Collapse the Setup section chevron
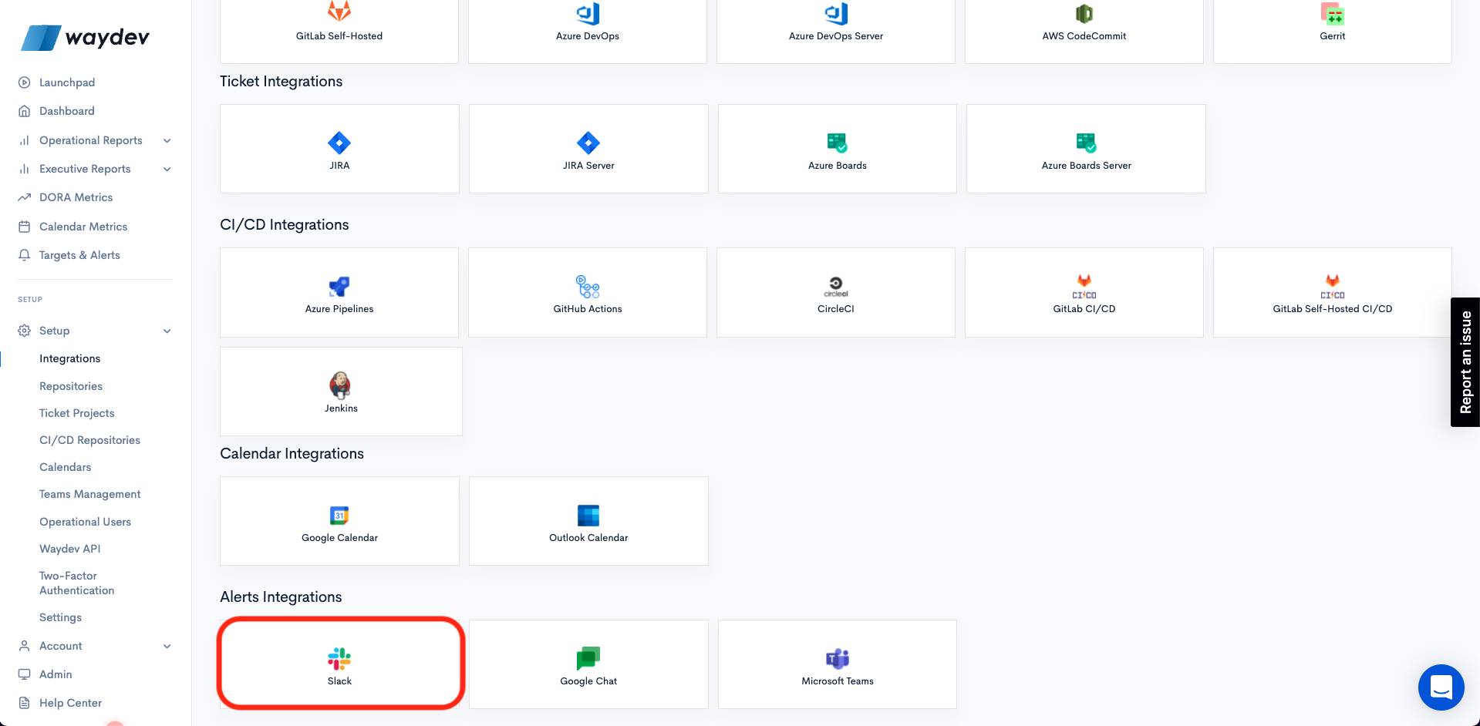 tap(167, 331)
